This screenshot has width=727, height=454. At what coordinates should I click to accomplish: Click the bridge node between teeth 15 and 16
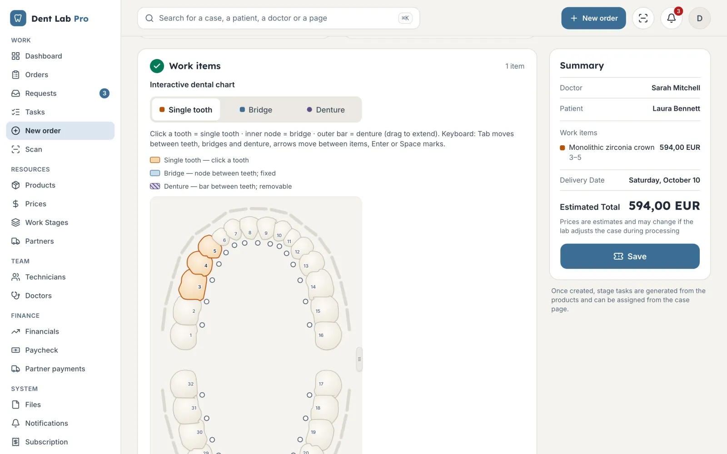pyautogui.click(x=309, y=325)
